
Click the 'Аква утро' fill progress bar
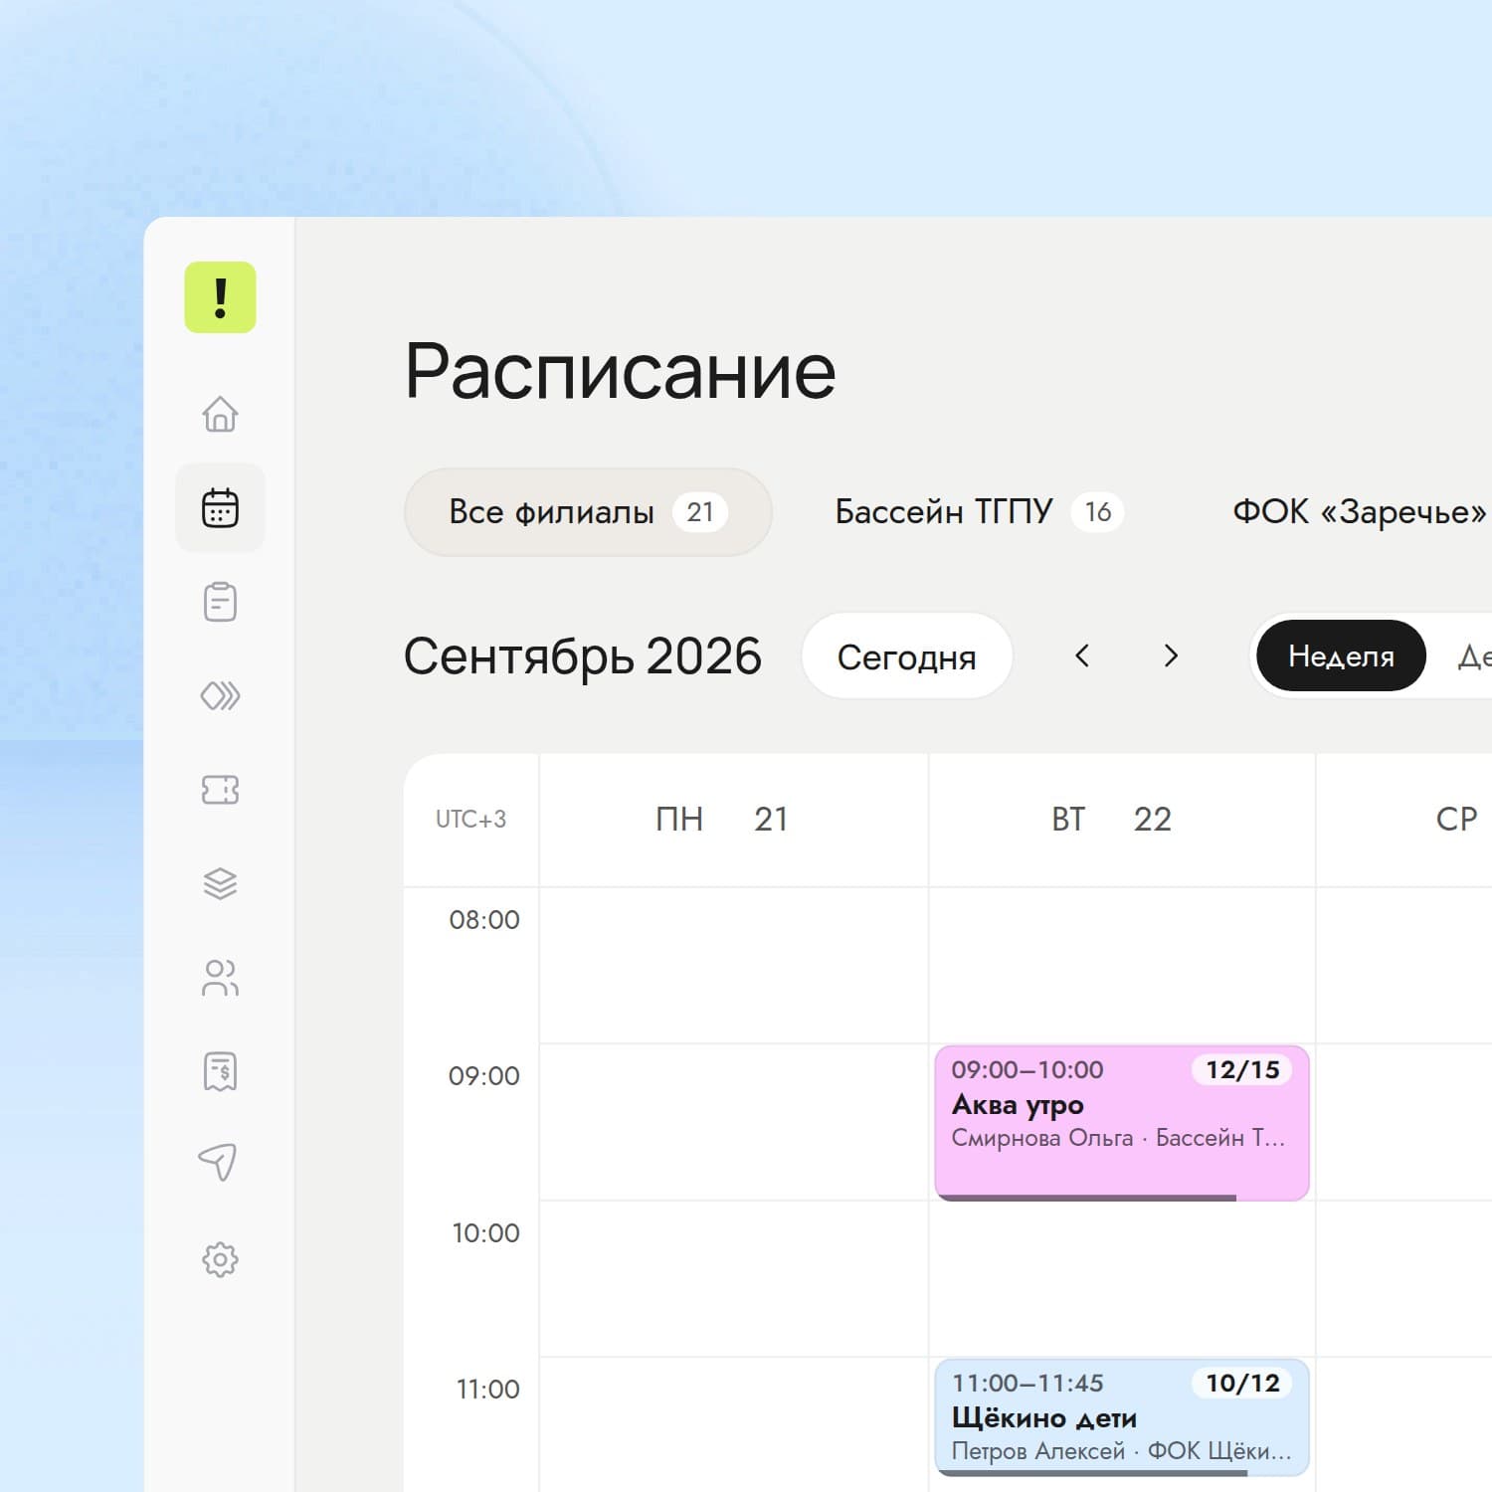click(x=1089, y=1198)
